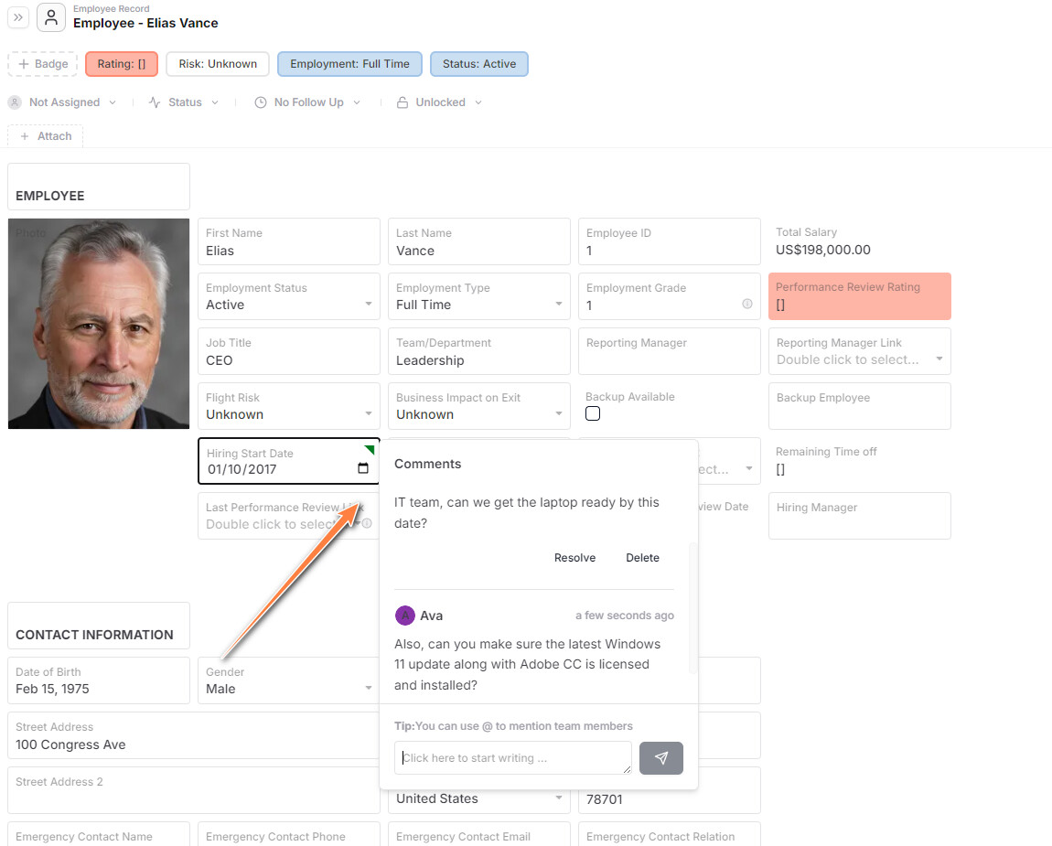The image size is (1052, 846).
Task: Click the Emergency Contact Phone field
Action: [x=289, y=835]
